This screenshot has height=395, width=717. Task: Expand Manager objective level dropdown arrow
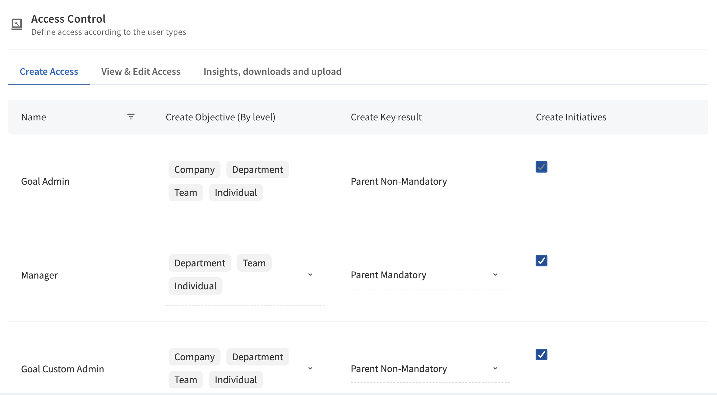[x=310, y=275]
